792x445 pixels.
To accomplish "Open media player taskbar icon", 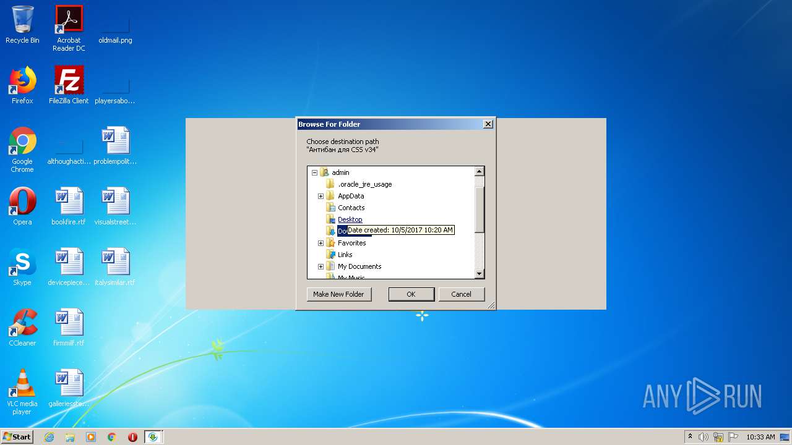I will click(91, 437).
